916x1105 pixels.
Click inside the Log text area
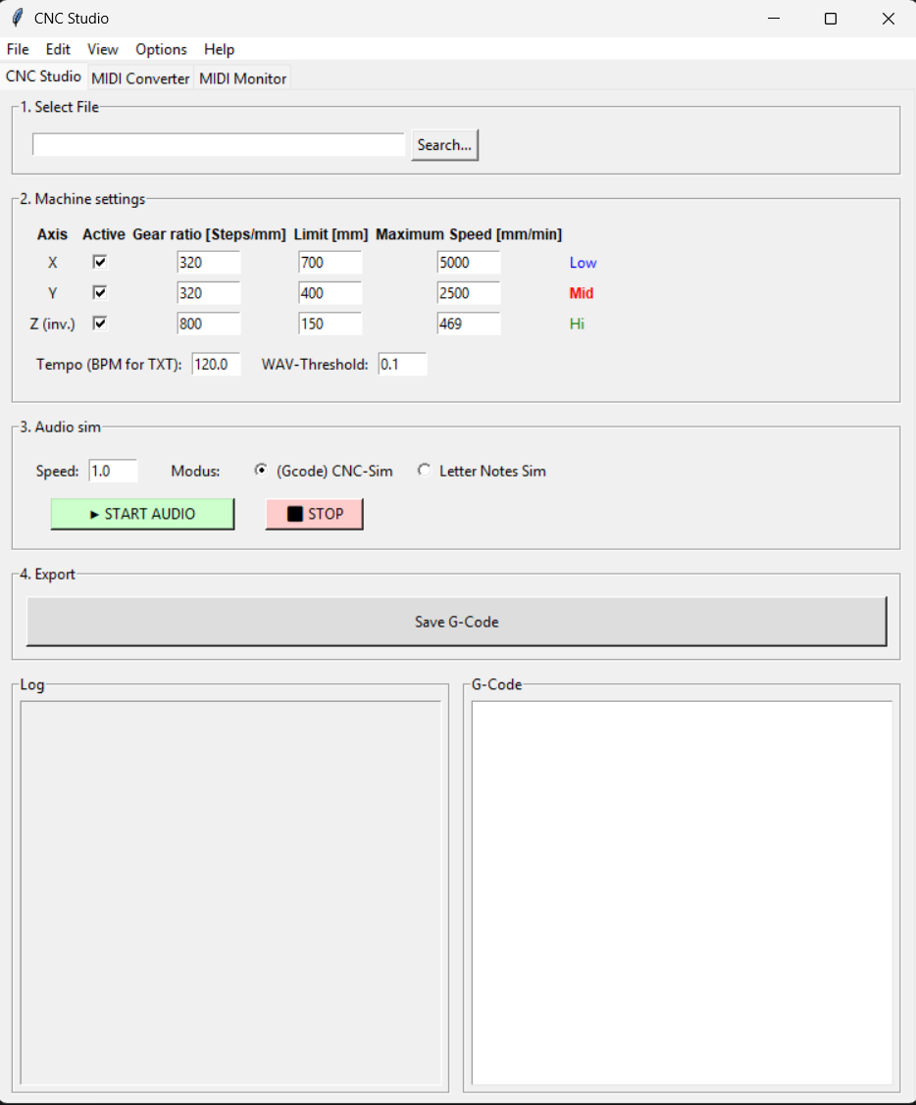pos(230,893)
